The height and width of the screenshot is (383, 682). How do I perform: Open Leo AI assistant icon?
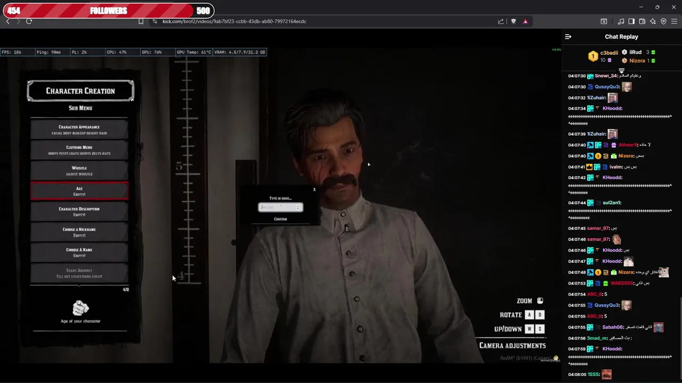point(653,21)
